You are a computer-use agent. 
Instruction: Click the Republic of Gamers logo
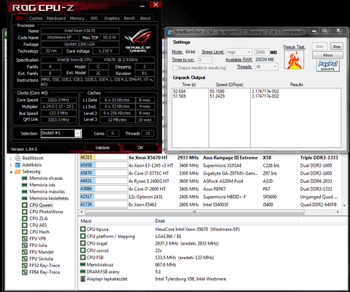pyautogui.click(x=138, y=40)
